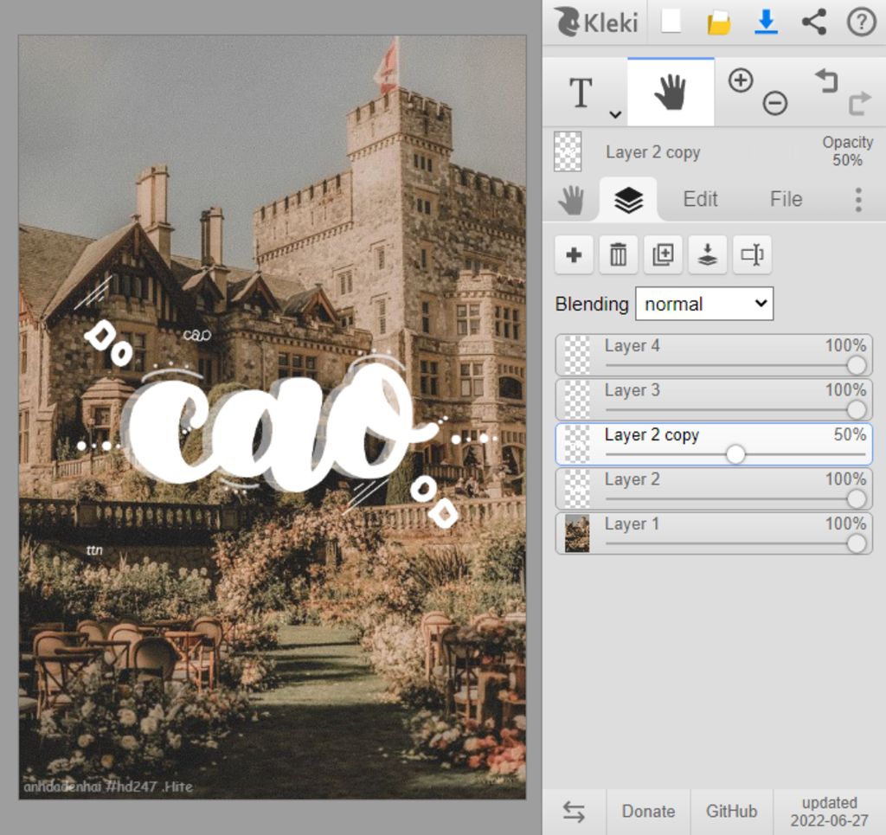
Task: Open the help question mark
Action: tap(861, 22)
